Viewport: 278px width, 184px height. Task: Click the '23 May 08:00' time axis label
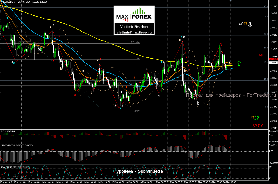(202, 182)
